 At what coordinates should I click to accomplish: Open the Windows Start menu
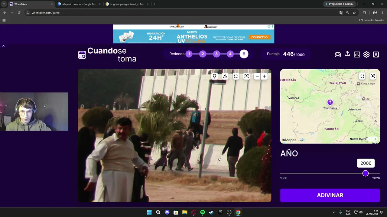(149, 212)
